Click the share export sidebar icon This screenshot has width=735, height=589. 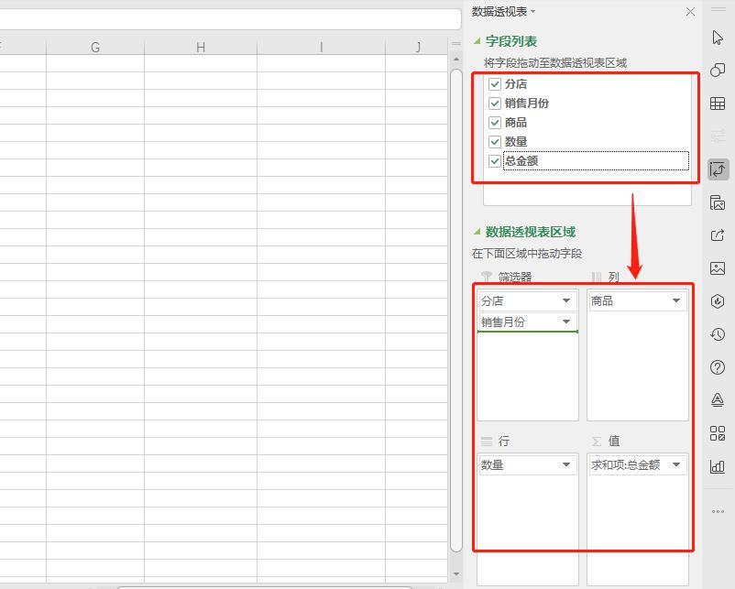click(x=718, y=235)
